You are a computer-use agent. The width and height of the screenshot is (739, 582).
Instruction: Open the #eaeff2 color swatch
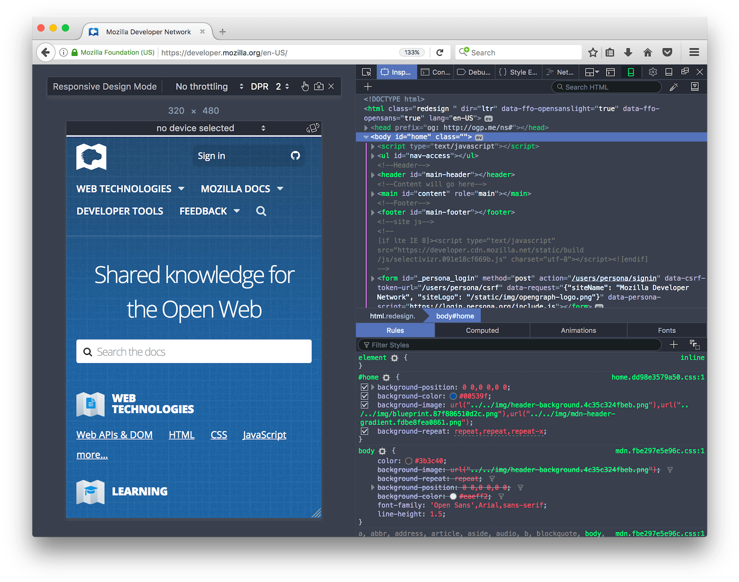[453, 497]
